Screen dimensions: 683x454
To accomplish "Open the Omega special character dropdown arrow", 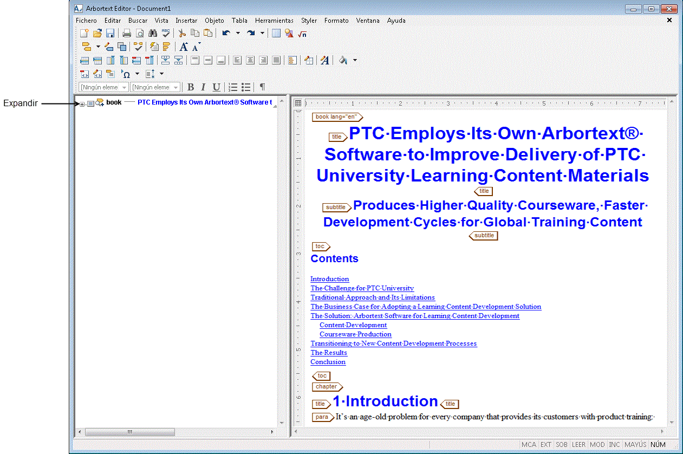I will tap(137, 74).
